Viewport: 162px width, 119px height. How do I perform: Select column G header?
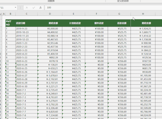119,14
